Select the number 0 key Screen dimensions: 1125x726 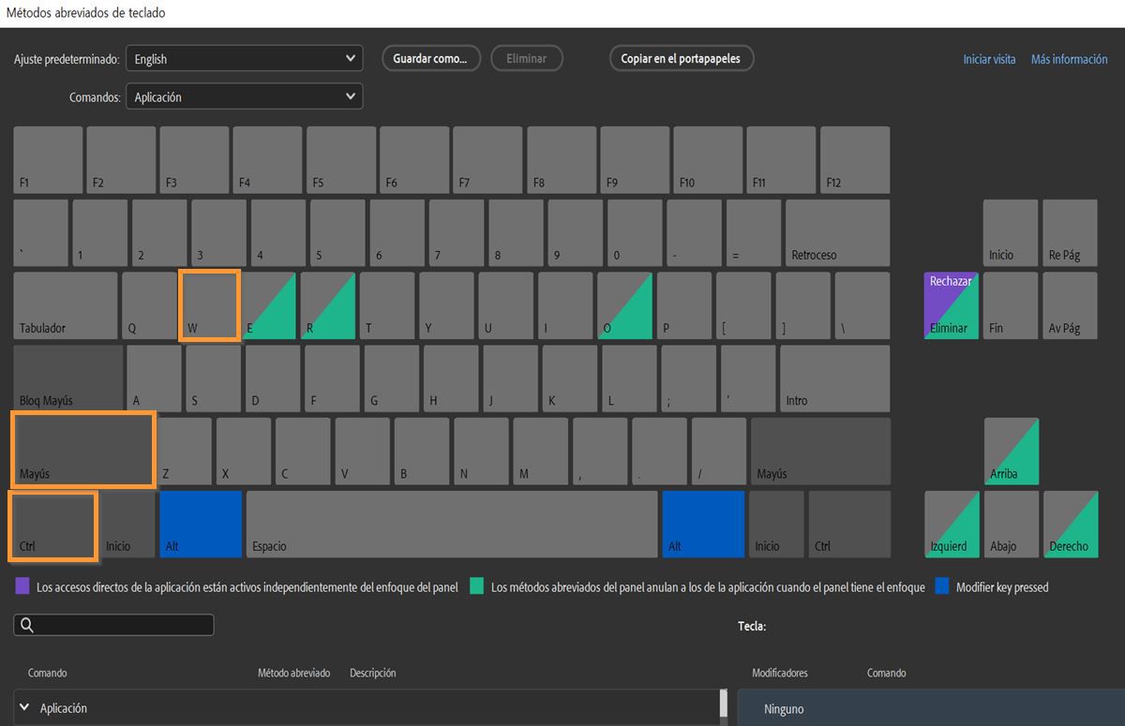point(635,232)
